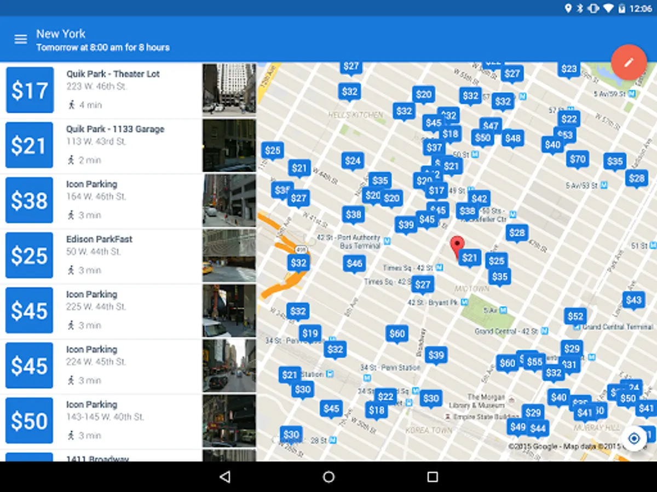Tap 'Tomorrow at 8:00 am for 8 hours'
The width and height of the screenshot is (657, 492).
[103, 48]
